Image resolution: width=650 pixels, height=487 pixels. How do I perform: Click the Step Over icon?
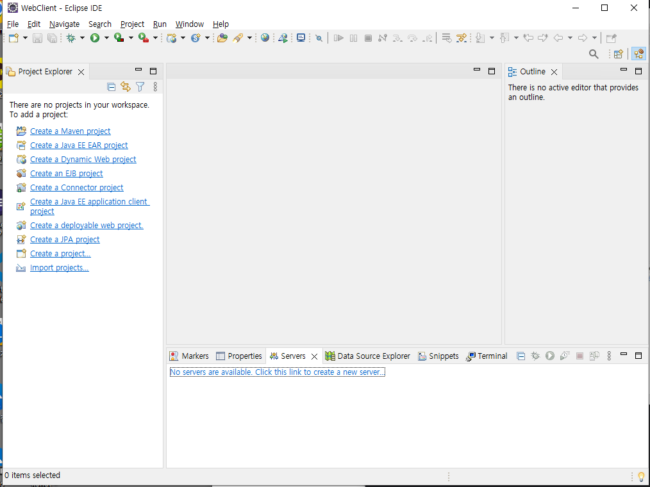coord(412,38)
